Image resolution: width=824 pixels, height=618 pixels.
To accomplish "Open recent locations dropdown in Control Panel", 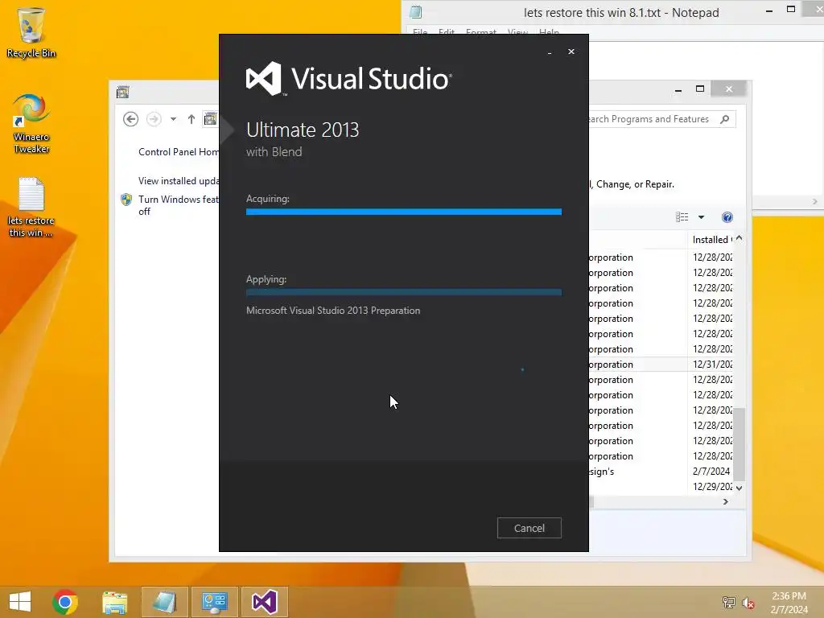I will point(173,119).
